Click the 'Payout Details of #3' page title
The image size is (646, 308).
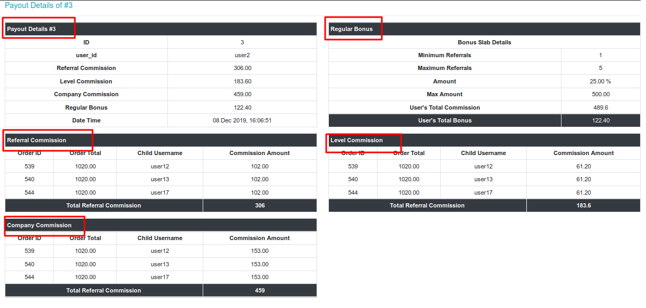39,5
